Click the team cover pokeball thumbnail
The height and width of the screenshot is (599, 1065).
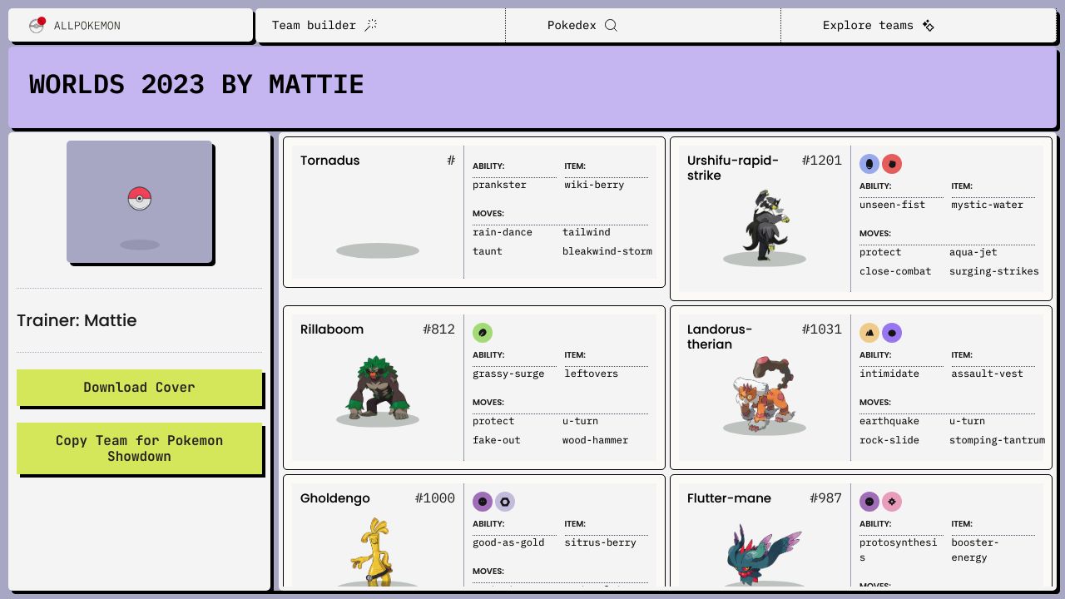[x=140, y=201]
